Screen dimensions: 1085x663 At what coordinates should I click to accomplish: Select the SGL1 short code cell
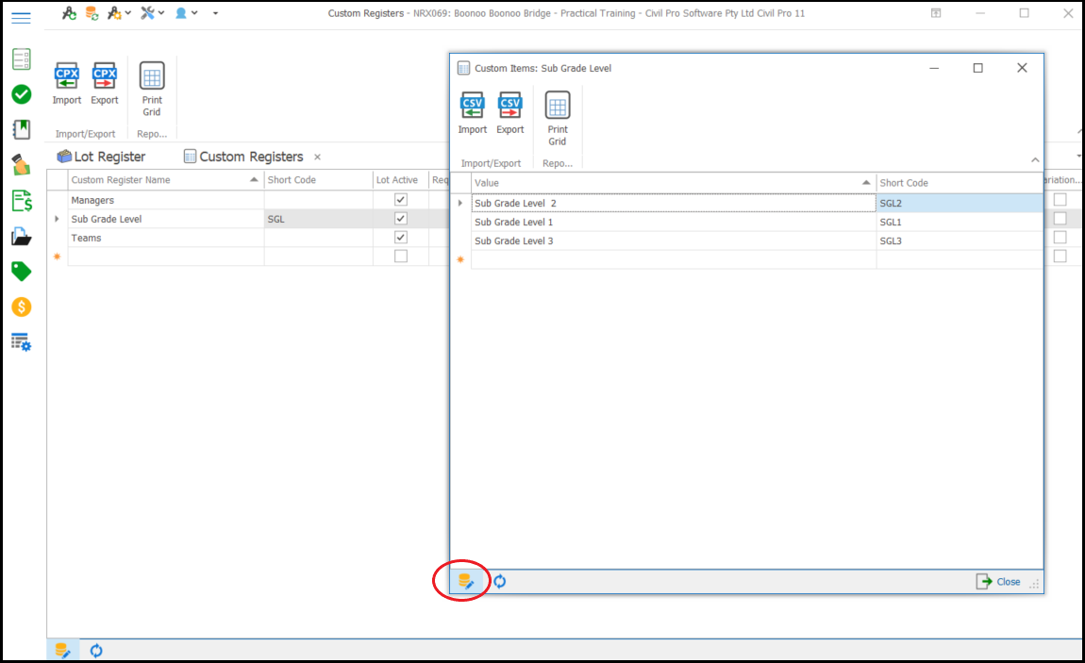click(x=960, y=222)
